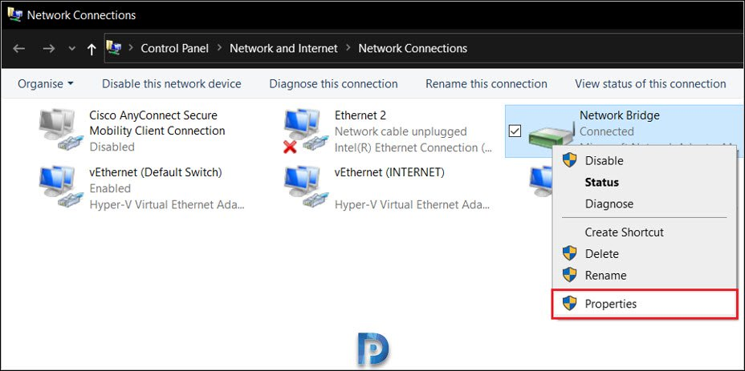The width and height of the screenshot is (745, 371).
Task: Open Network and Internet breadcrumb link
Action: [283, 48]
